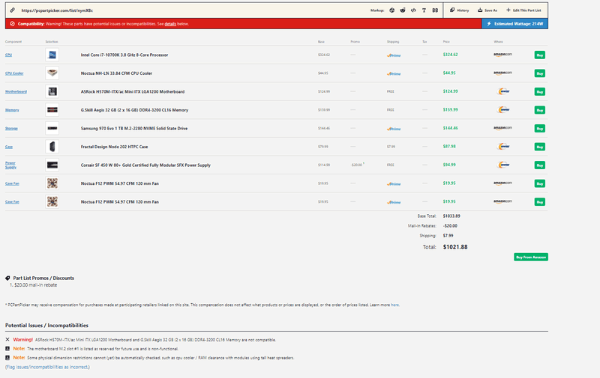Click the $1021.88 total amount
This screenshot has height=378, width=600.
tap(455, 247)
